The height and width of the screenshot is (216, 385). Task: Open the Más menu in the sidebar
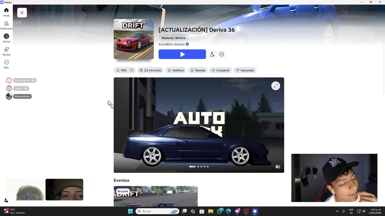click(6, 64)
